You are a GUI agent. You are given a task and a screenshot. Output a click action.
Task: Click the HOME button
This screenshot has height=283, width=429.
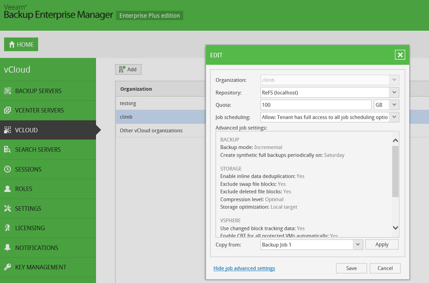click(x=21, y=44)
